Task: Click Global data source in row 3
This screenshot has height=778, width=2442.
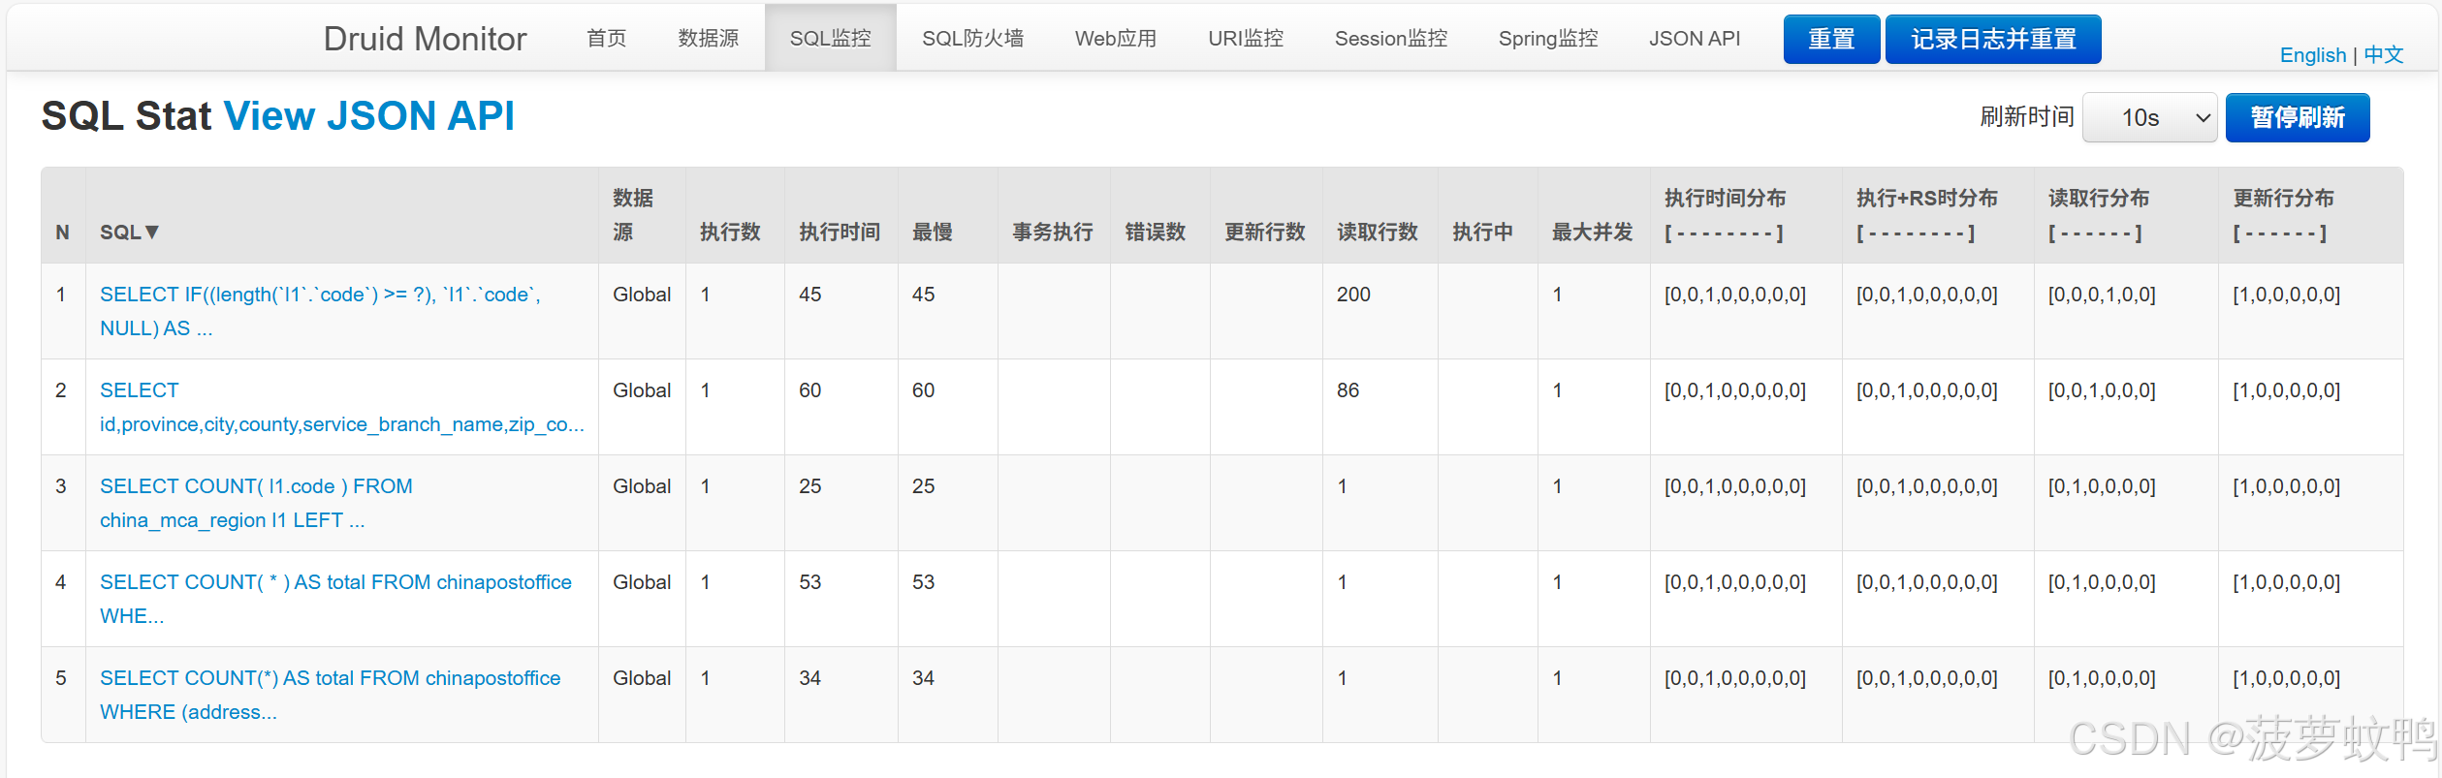Action: pos(642,486)
